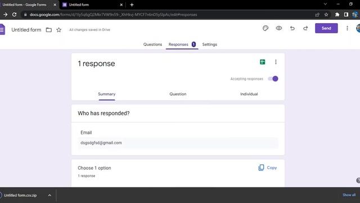Switch to the Question responses view
The width and height of the screenshot is (360, 203).
coord(178,94)
